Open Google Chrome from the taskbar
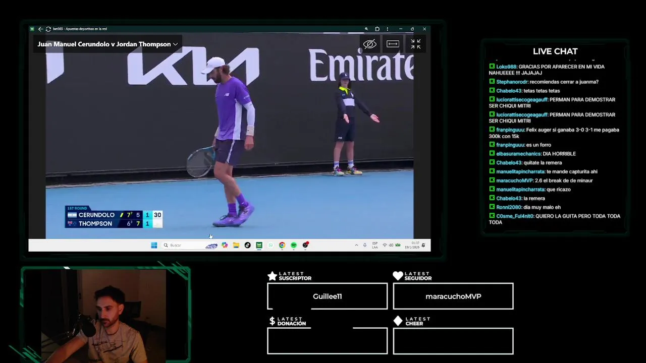Screen dimensions: 646x363 (x=282, y=246)
